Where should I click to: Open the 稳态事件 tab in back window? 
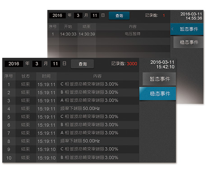189,42
